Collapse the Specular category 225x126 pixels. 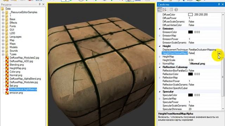click(160, 92)
